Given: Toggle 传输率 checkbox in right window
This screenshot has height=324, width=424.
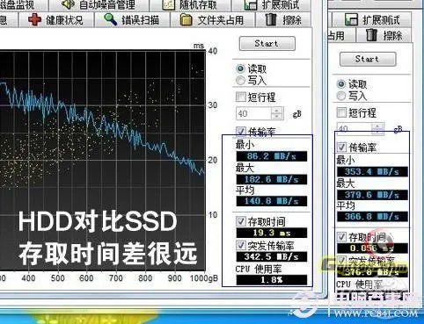Looking at the screenshot, I should 341,147.
